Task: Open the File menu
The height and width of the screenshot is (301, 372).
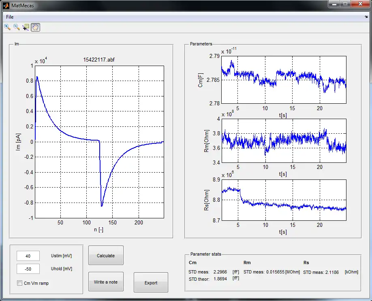Action: click(x=10, y=17)
